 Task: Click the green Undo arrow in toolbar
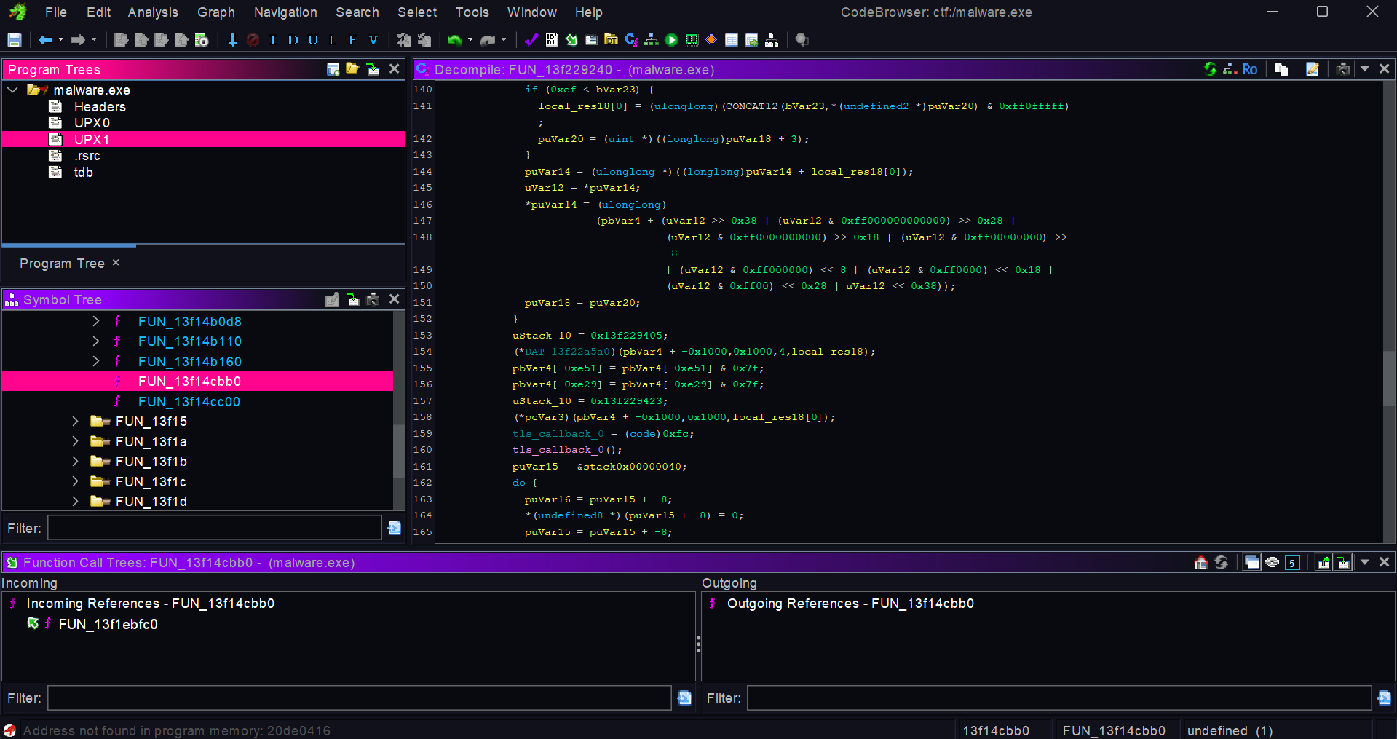[x=455, y=40]
